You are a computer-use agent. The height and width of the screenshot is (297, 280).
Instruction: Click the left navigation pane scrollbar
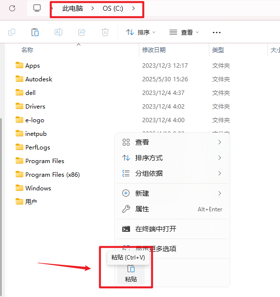tap(1, 206)
